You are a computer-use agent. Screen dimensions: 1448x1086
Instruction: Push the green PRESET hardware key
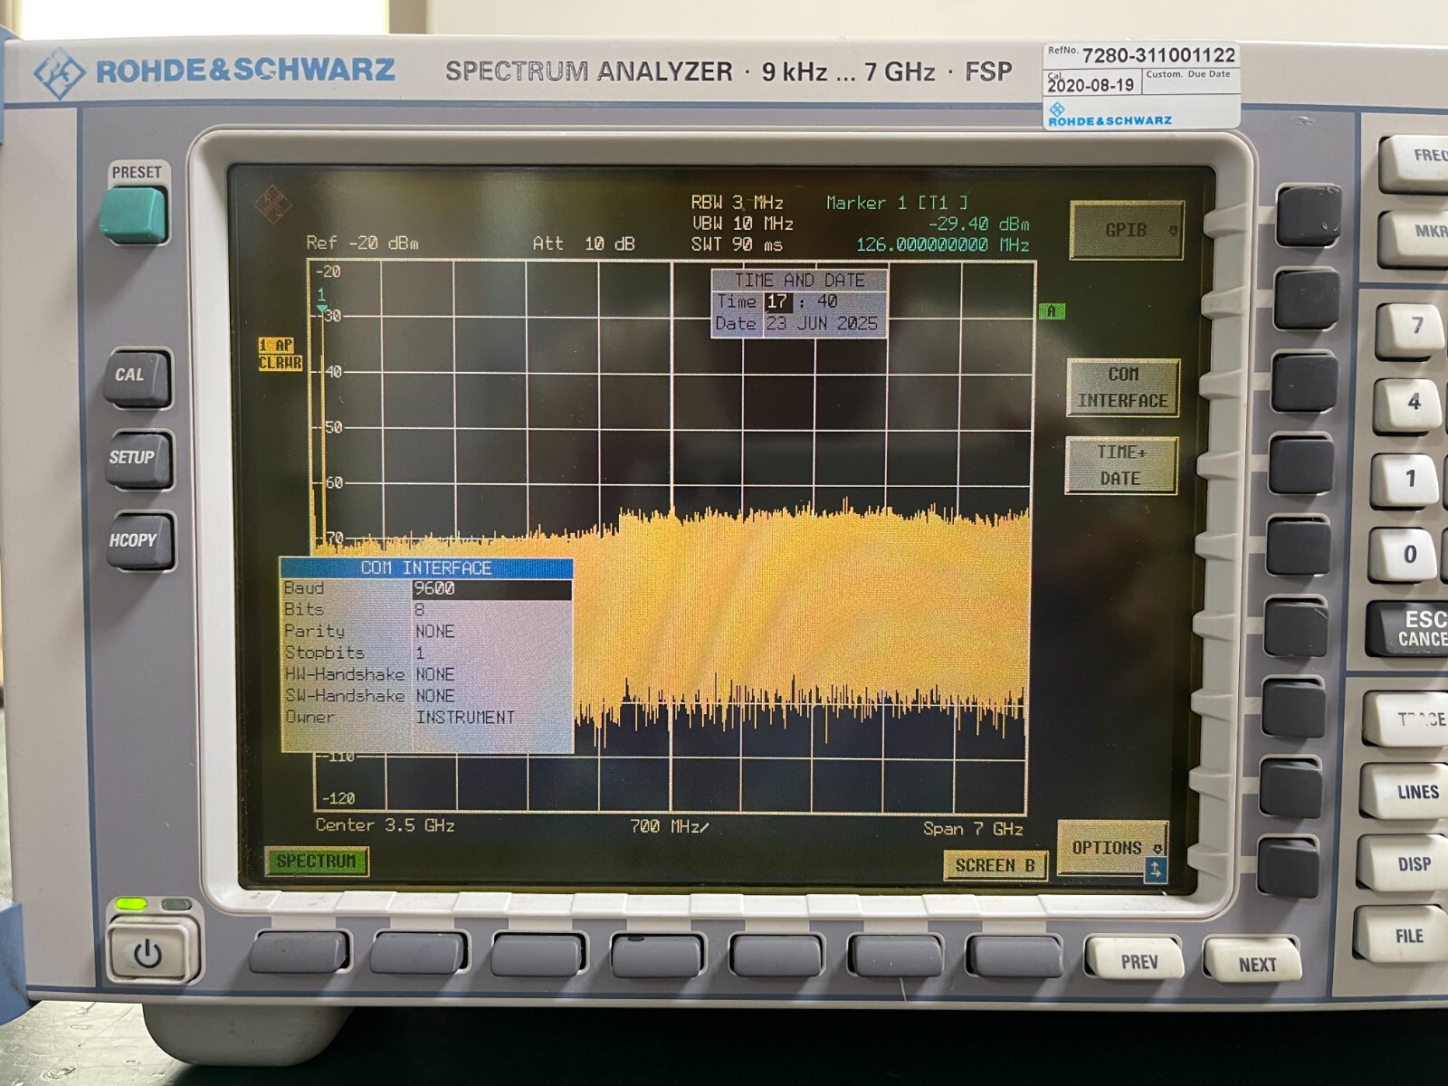click(x=134, y=215)
